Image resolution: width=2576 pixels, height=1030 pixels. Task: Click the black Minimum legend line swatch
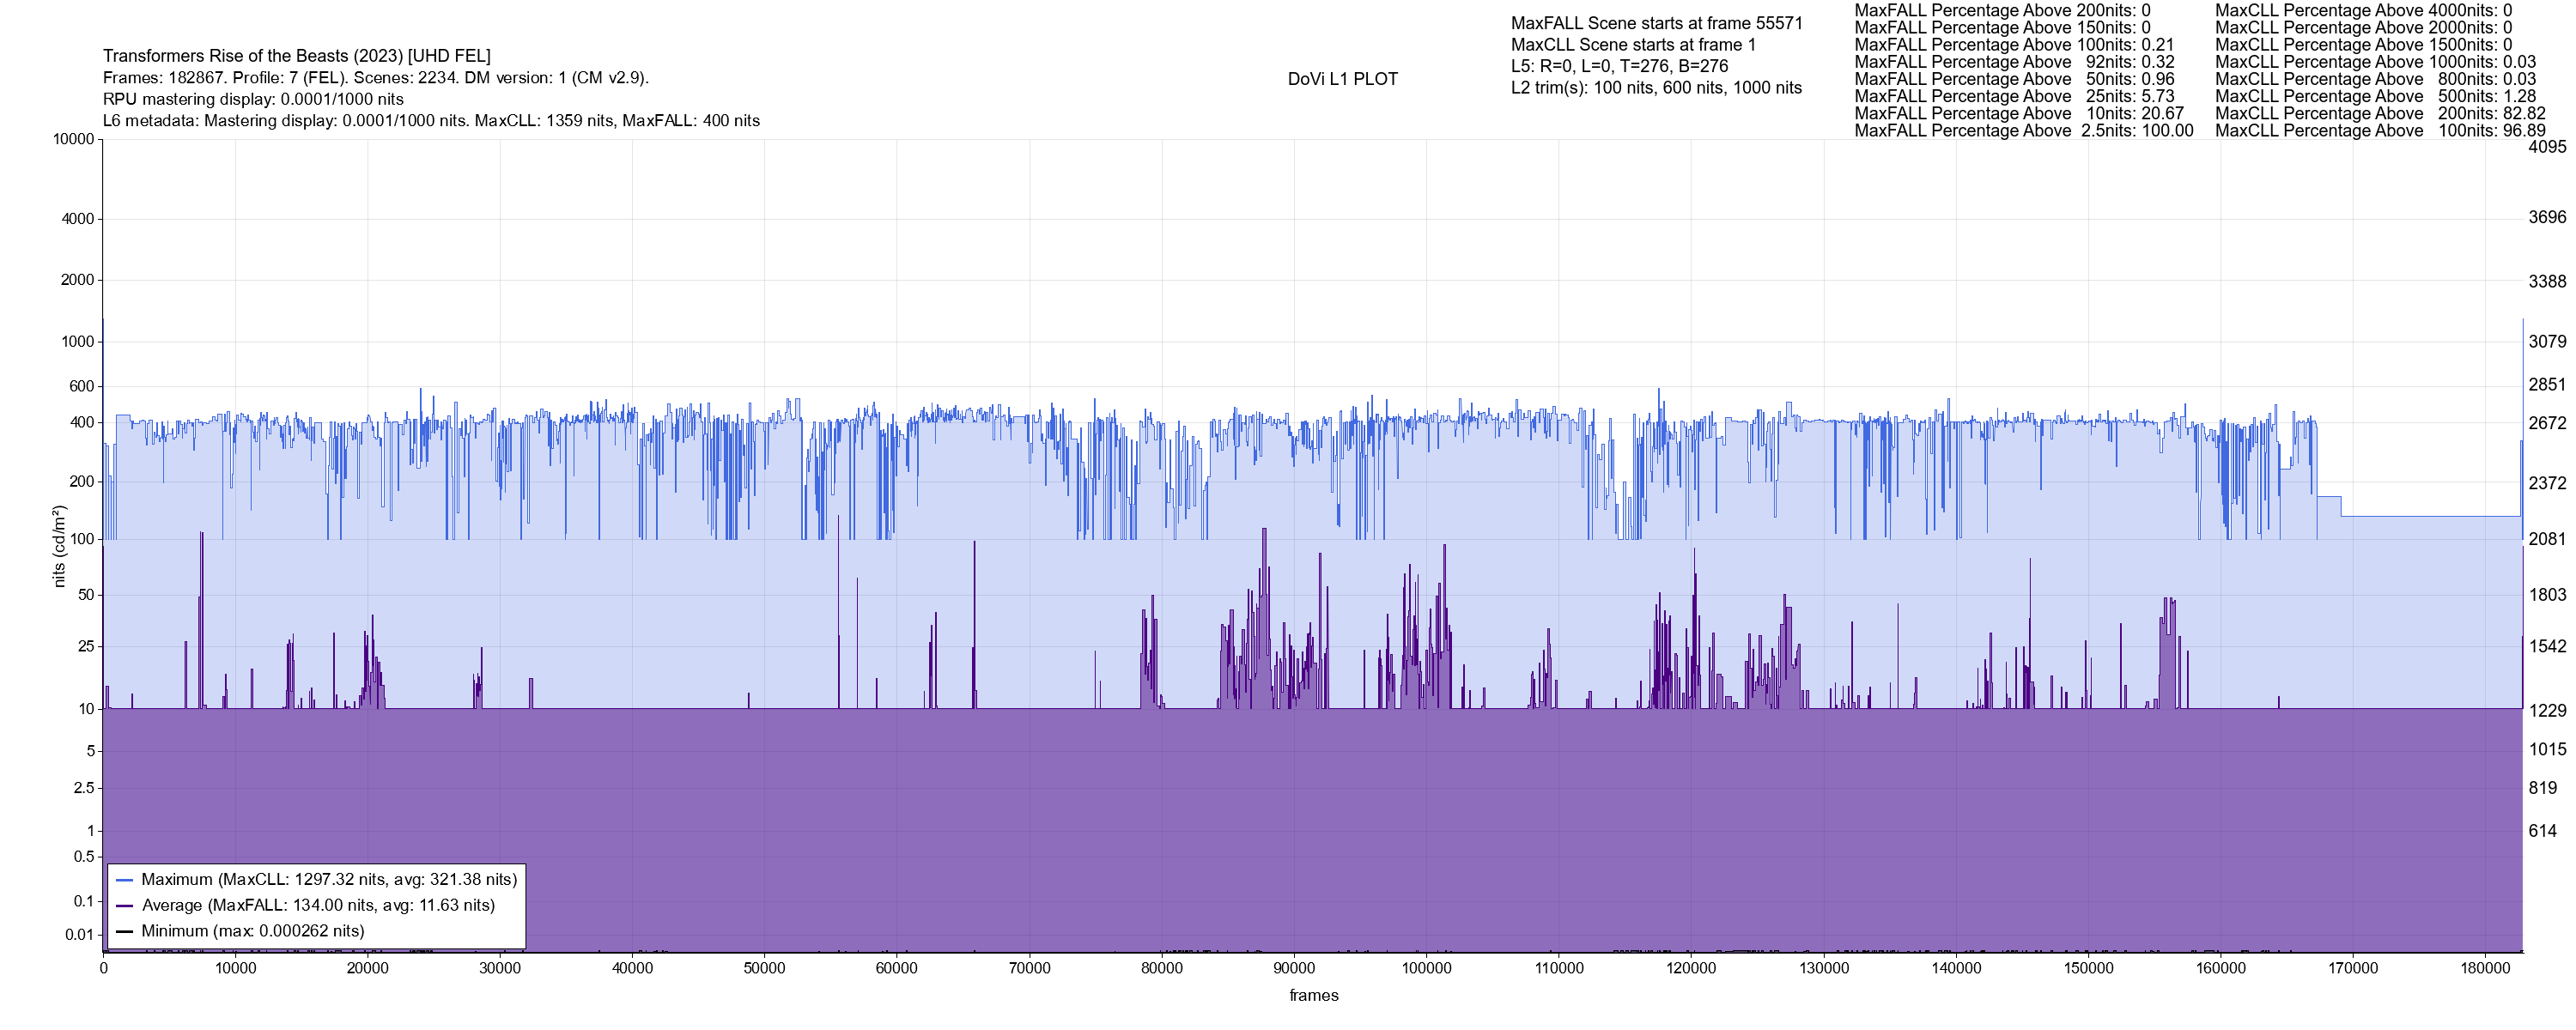(x=124, y=931)
